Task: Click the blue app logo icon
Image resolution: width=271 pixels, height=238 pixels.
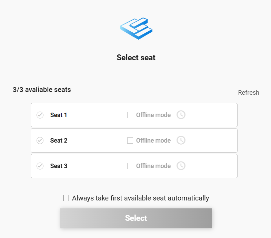Action: tap(136, 28)
